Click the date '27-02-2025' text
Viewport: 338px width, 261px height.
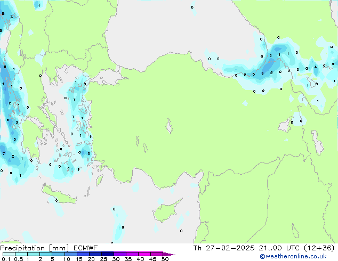[x=230, y=248]
